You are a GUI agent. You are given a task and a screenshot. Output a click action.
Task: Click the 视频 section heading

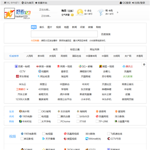pos(12,136)
